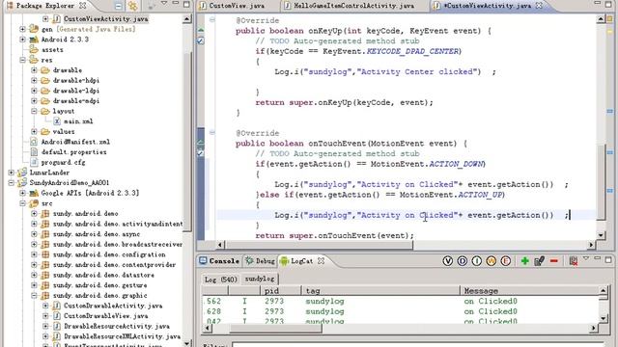
Task: Click the src source folder icon
Action: click(x=34, y=203)
